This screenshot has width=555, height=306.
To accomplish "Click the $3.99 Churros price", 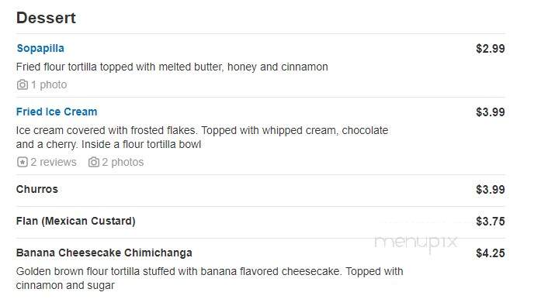I will 491,190.
